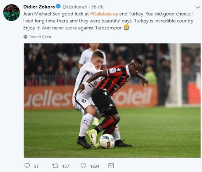The image size is (202, 172).
Task: Open the #Galatasaray hashtag link
Action: 104,14
